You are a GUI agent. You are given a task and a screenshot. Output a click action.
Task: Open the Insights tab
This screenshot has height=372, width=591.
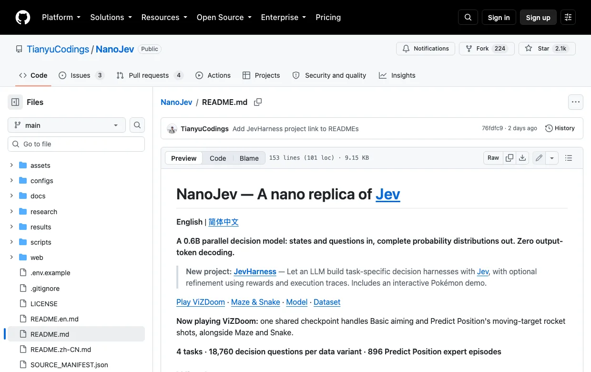(x=397, y=75)
